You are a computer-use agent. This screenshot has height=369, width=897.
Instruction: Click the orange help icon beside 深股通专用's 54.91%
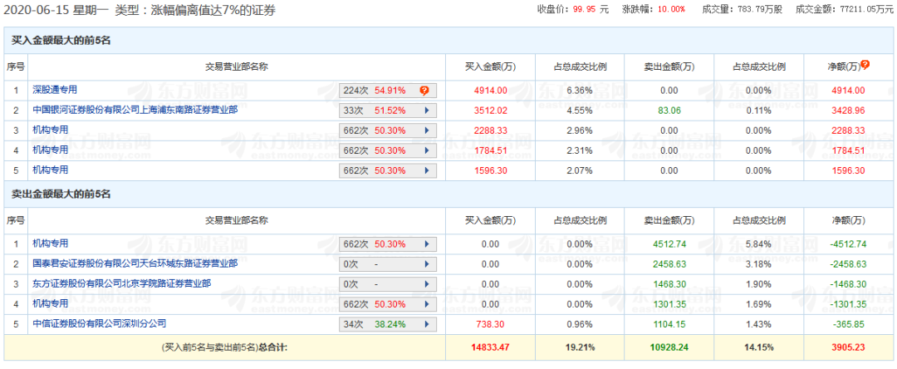point(424,90)
